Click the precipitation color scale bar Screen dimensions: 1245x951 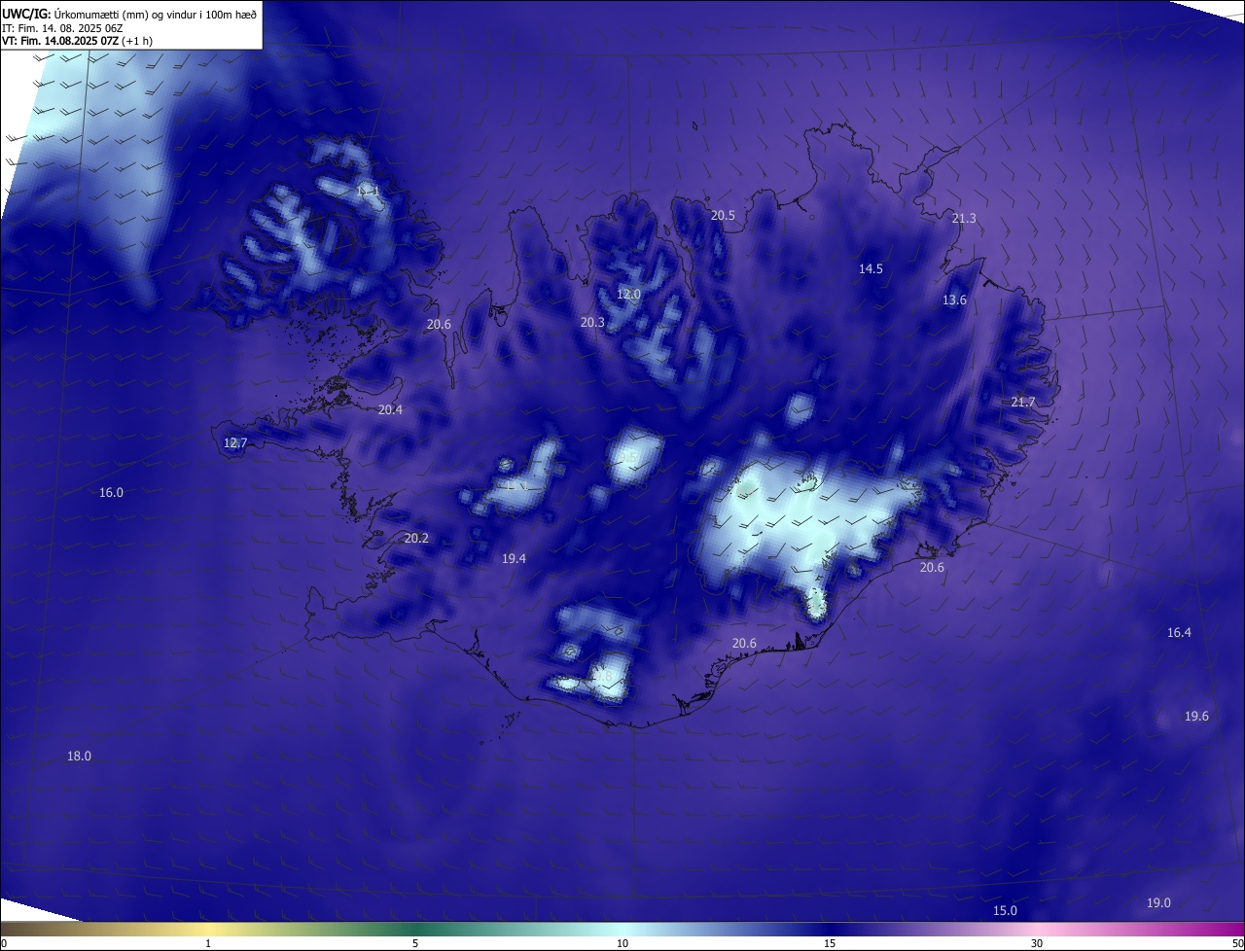[x=622, y=930]
